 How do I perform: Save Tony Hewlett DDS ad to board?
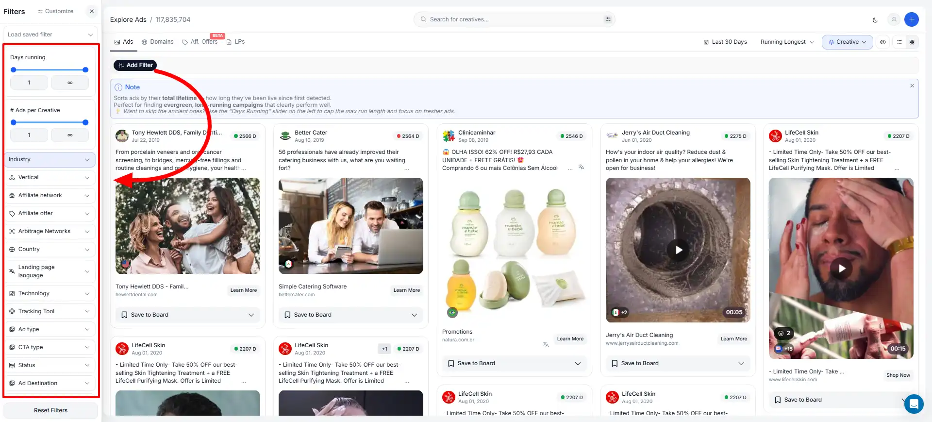click(187, 315)
